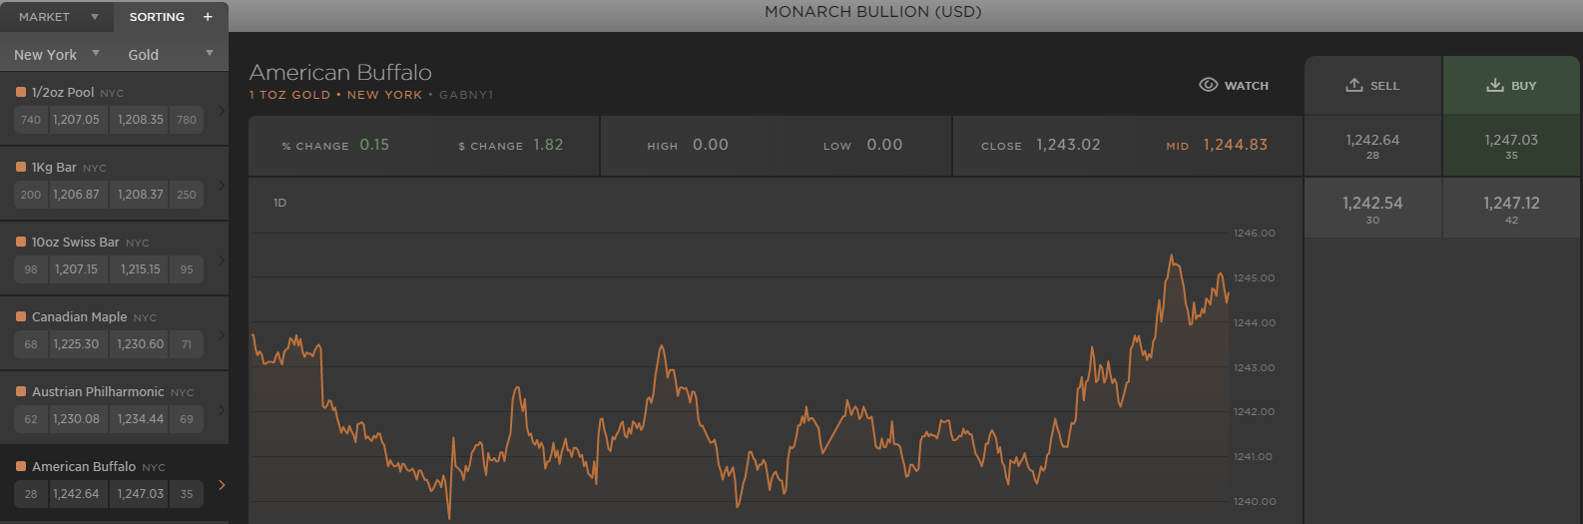Click 1Kg Bar ask price 1,208.37
Image resolution: width=1583 pixels, height=524 pixels.
click(x=140, y=195)
